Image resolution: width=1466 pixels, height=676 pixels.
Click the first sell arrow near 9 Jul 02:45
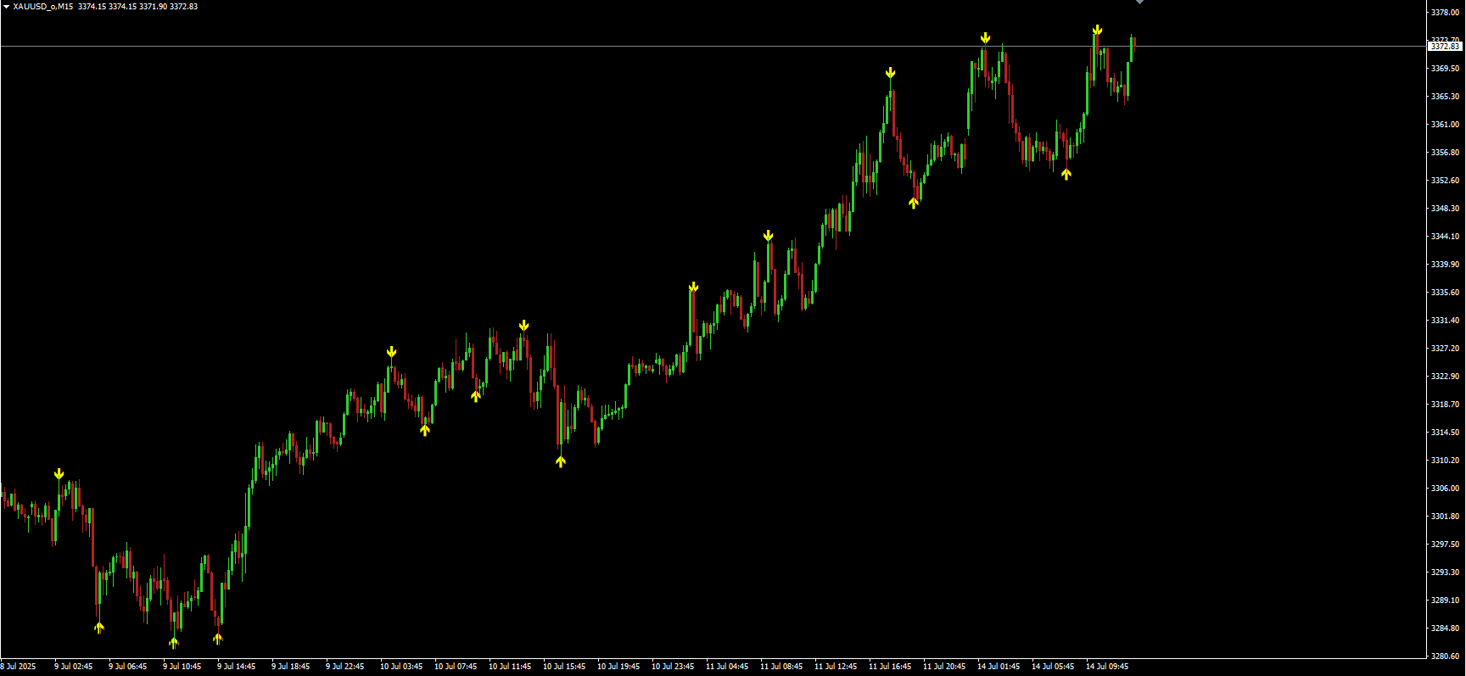click(59, 473)
